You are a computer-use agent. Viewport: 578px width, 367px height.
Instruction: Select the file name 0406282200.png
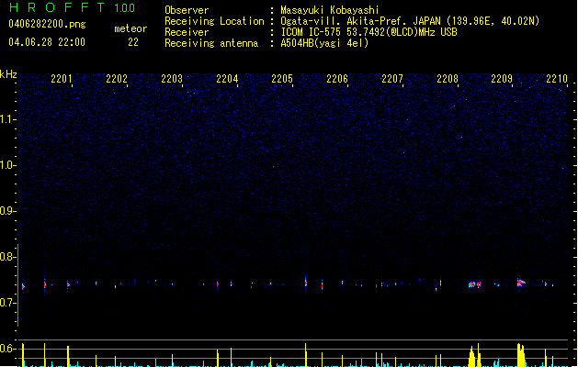47,24
